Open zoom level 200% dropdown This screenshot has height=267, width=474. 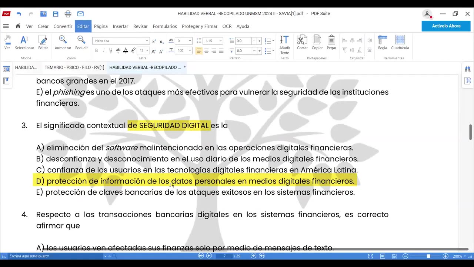click(465, 256)
